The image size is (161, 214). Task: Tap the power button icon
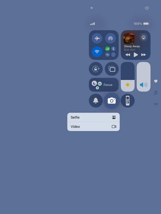pos(147,8)
